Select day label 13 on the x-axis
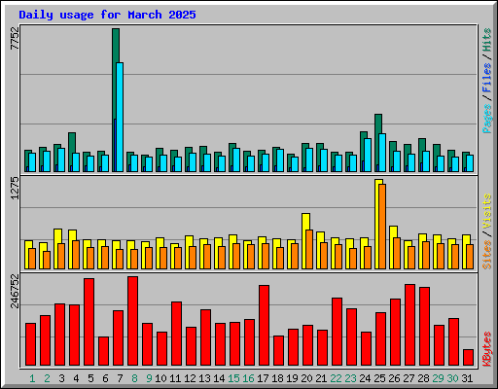This screenshot has width=498, height=389. coord(204,378)
